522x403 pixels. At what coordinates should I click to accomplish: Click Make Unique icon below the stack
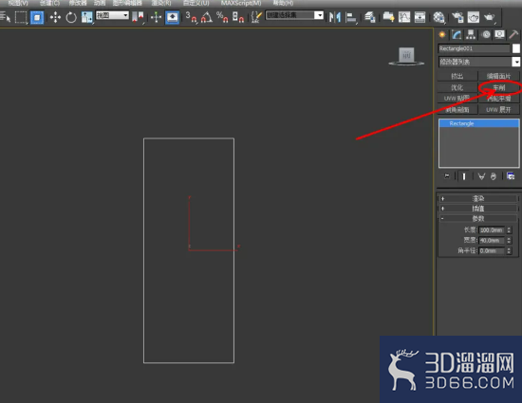click(481, 176)
